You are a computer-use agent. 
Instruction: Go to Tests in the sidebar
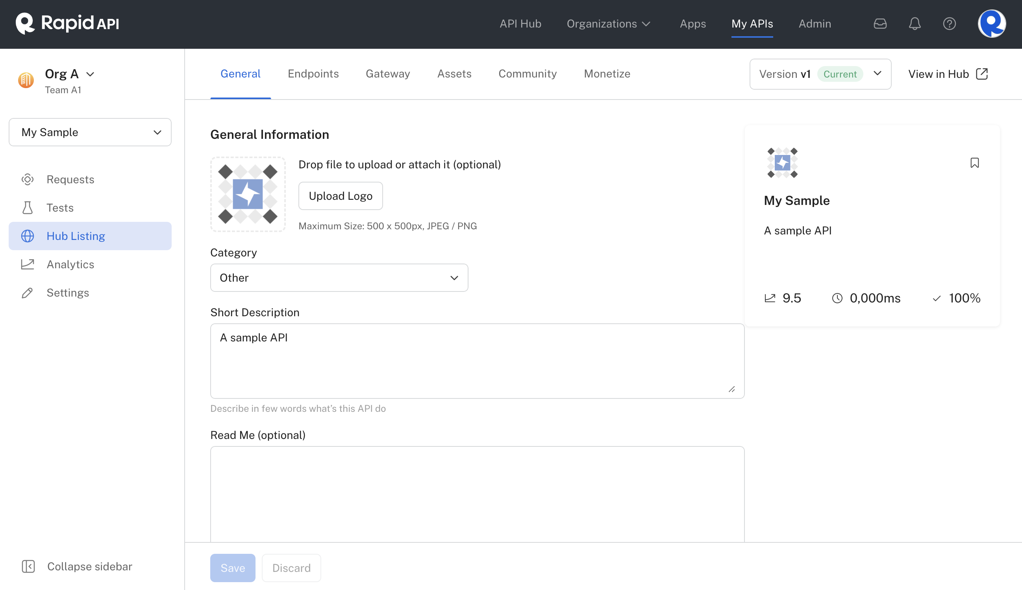pos(60,207)
